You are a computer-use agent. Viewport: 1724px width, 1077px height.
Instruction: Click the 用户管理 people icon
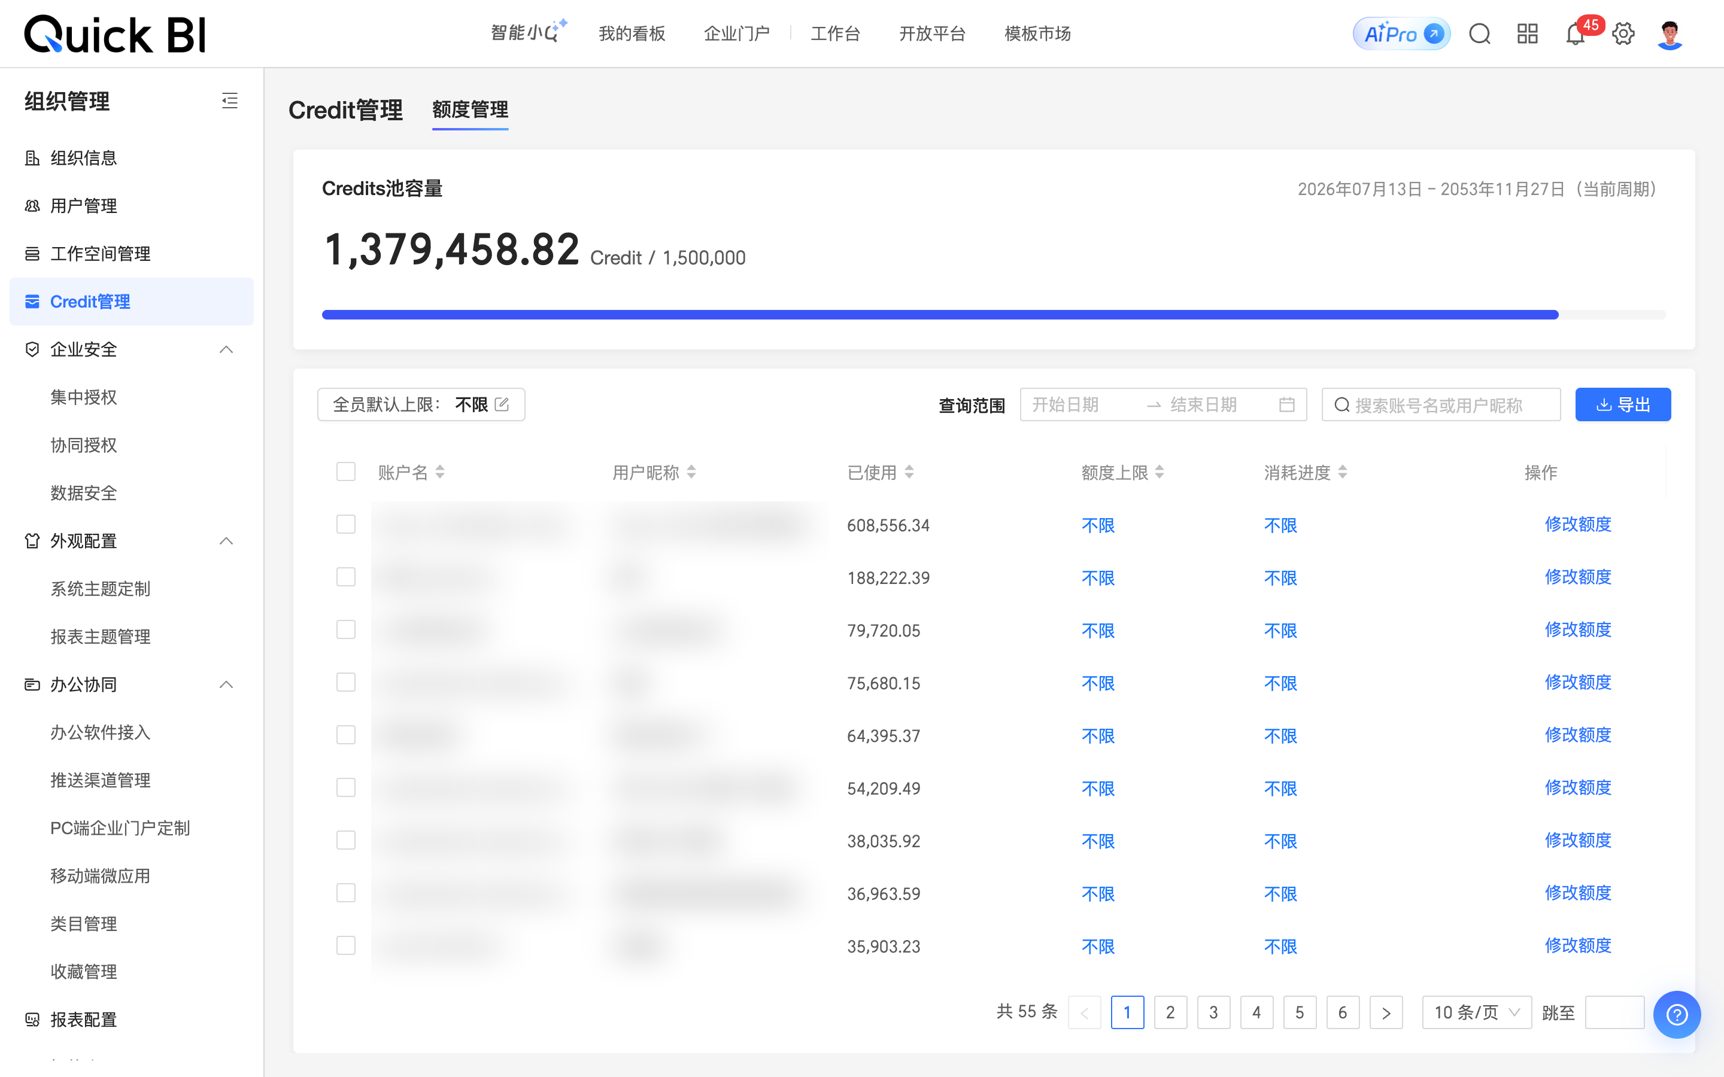pos(32,206)
